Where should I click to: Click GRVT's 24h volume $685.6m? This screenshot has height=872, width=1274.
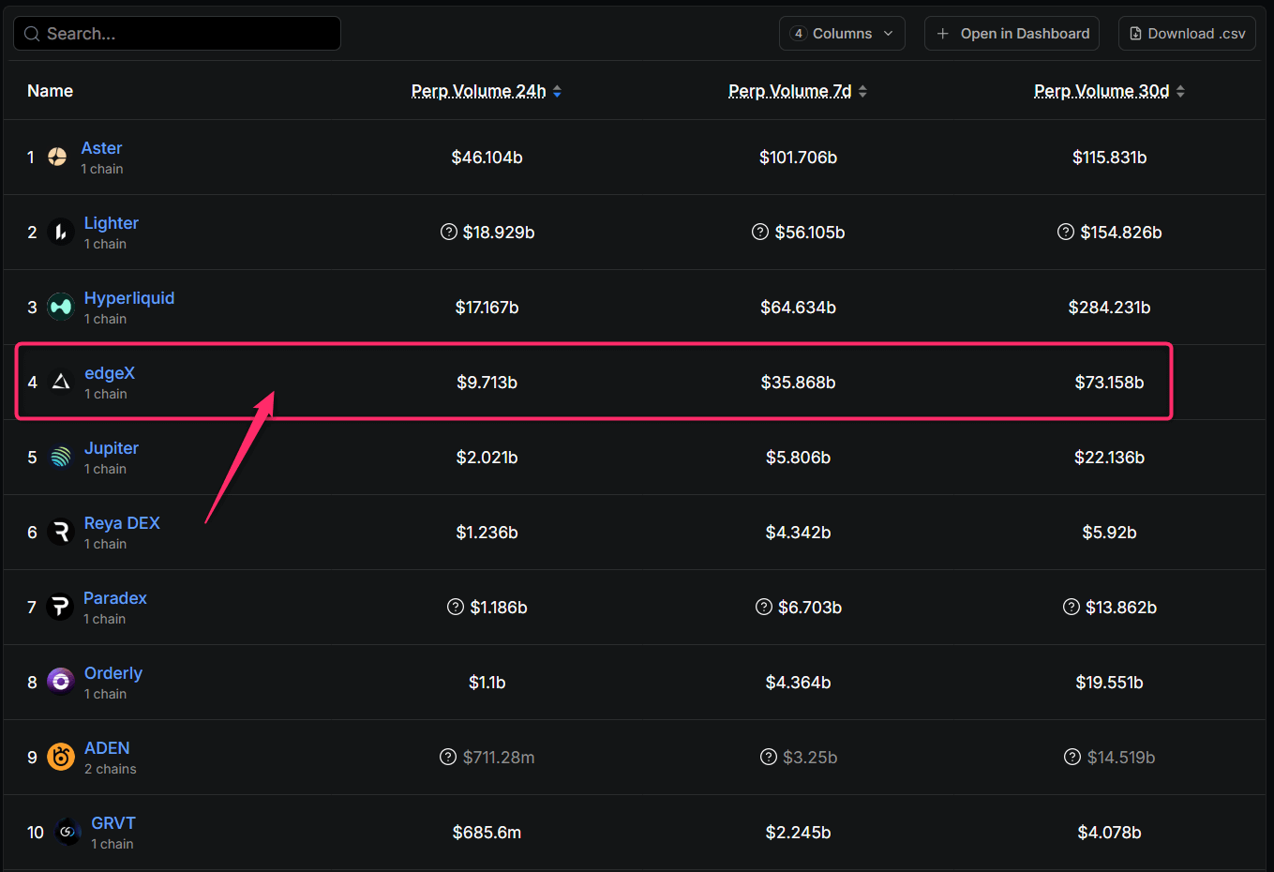pyautogui.click(x=487, y=833)
